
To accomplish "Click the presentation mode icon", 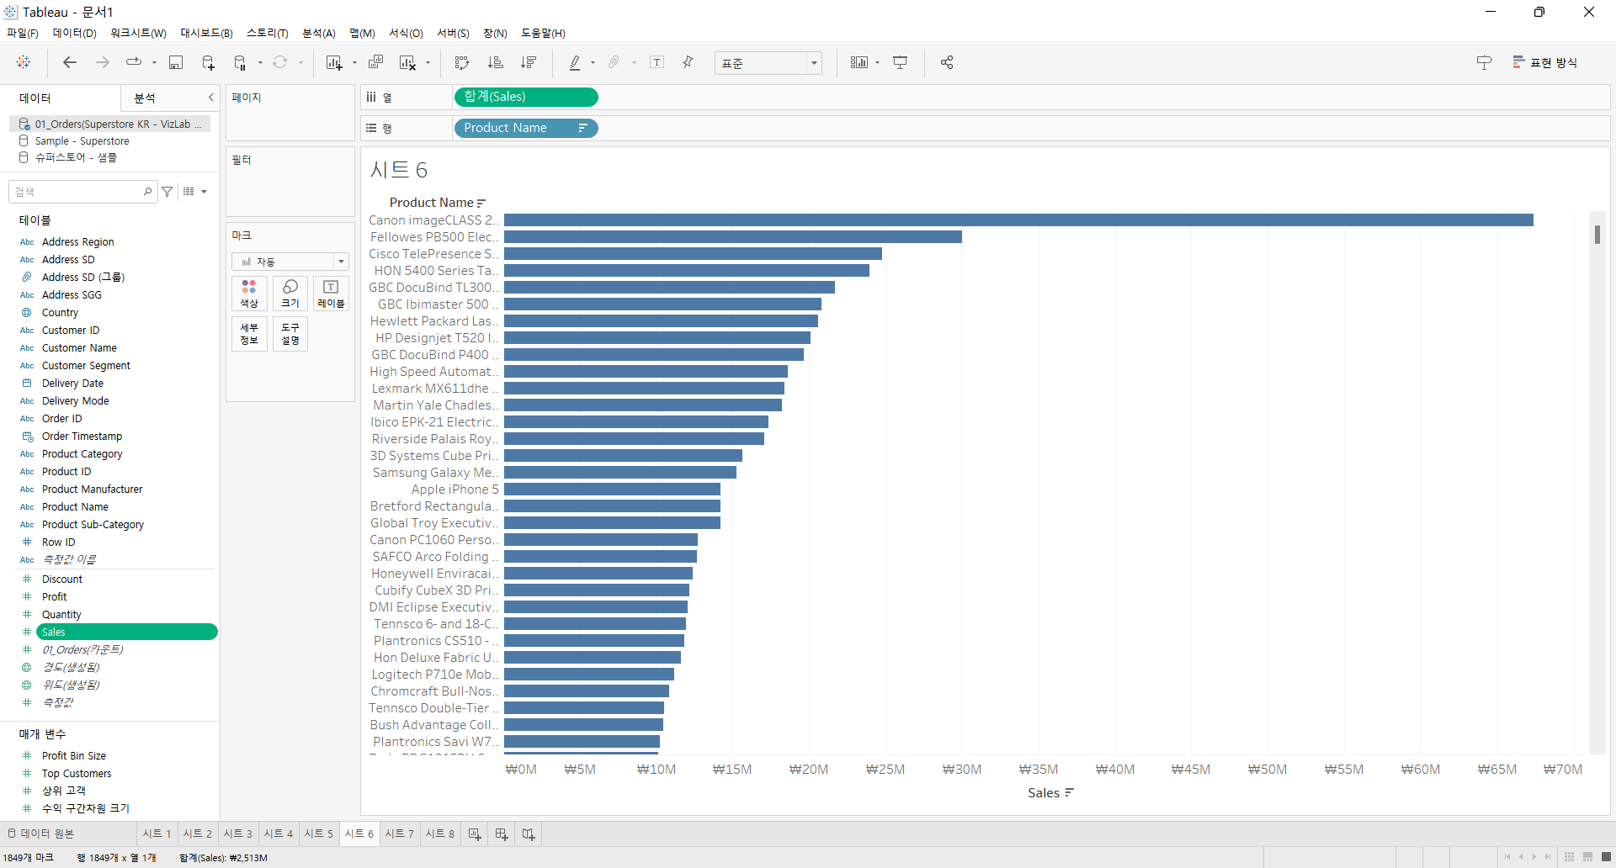I will click(901, 62).
